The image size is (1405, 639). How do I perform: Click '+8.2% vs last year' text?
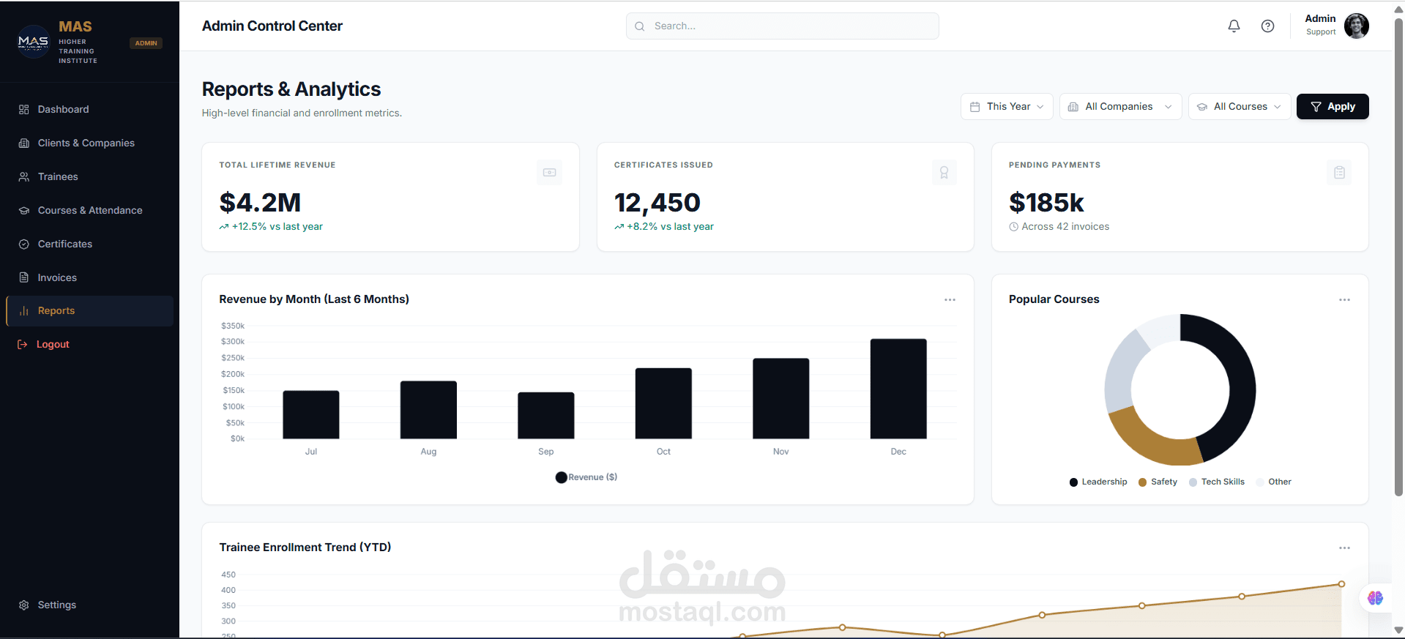pyautogui.click(x=670, y=227)
